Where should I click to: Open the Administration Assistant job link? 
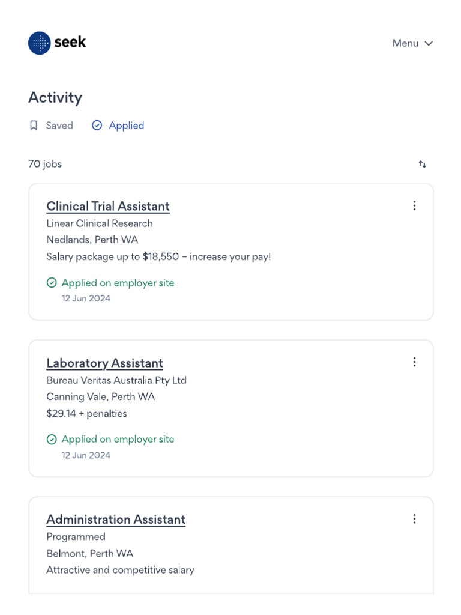click(x=116, y=520)
